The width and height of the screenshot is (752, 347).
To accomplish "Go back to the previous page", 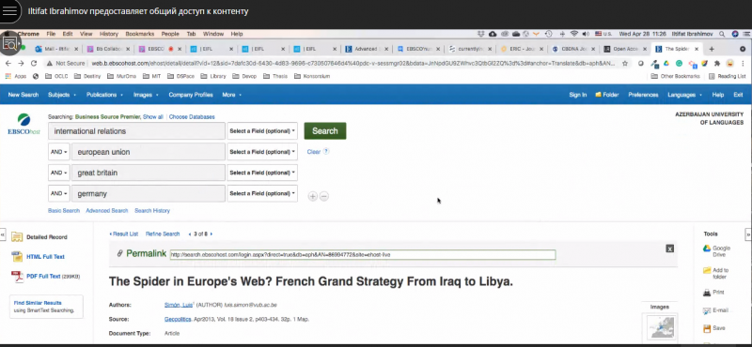I will coord(9,63).
